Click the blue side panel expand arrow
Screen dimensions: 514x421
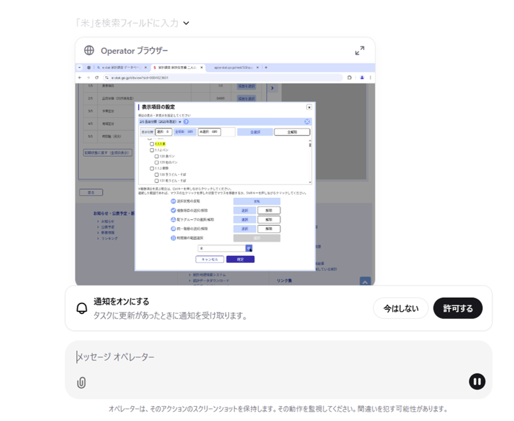tap(273, 88)
